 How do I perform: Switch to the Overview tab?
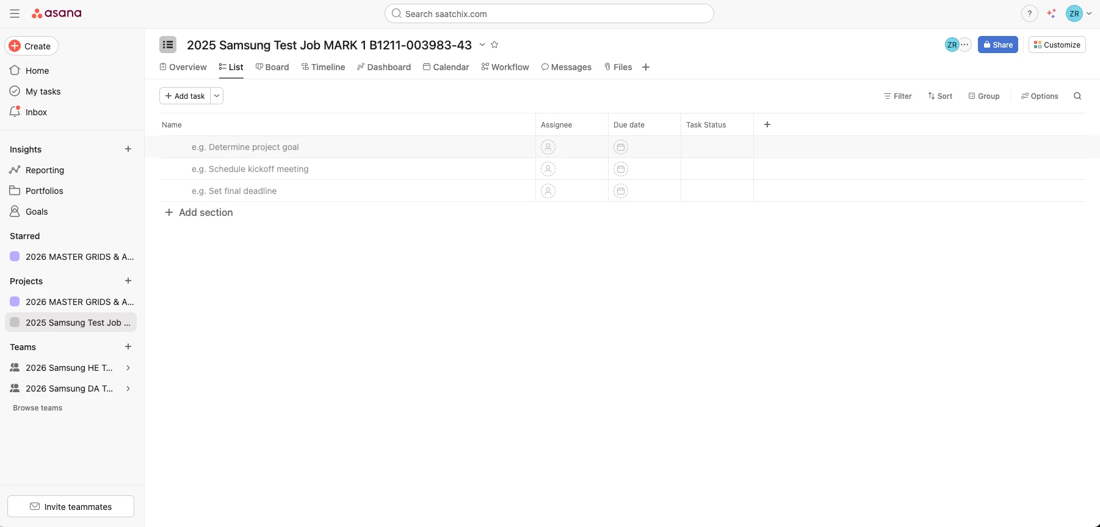183,67
